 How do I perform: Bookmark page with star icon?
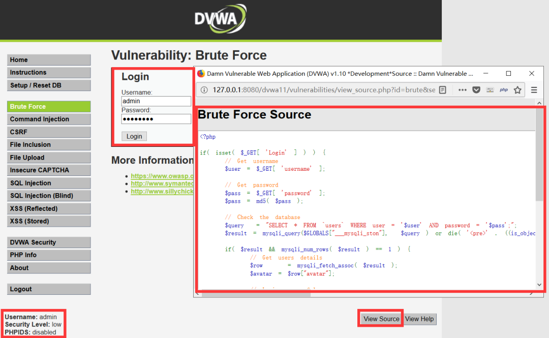coord(517,90)
